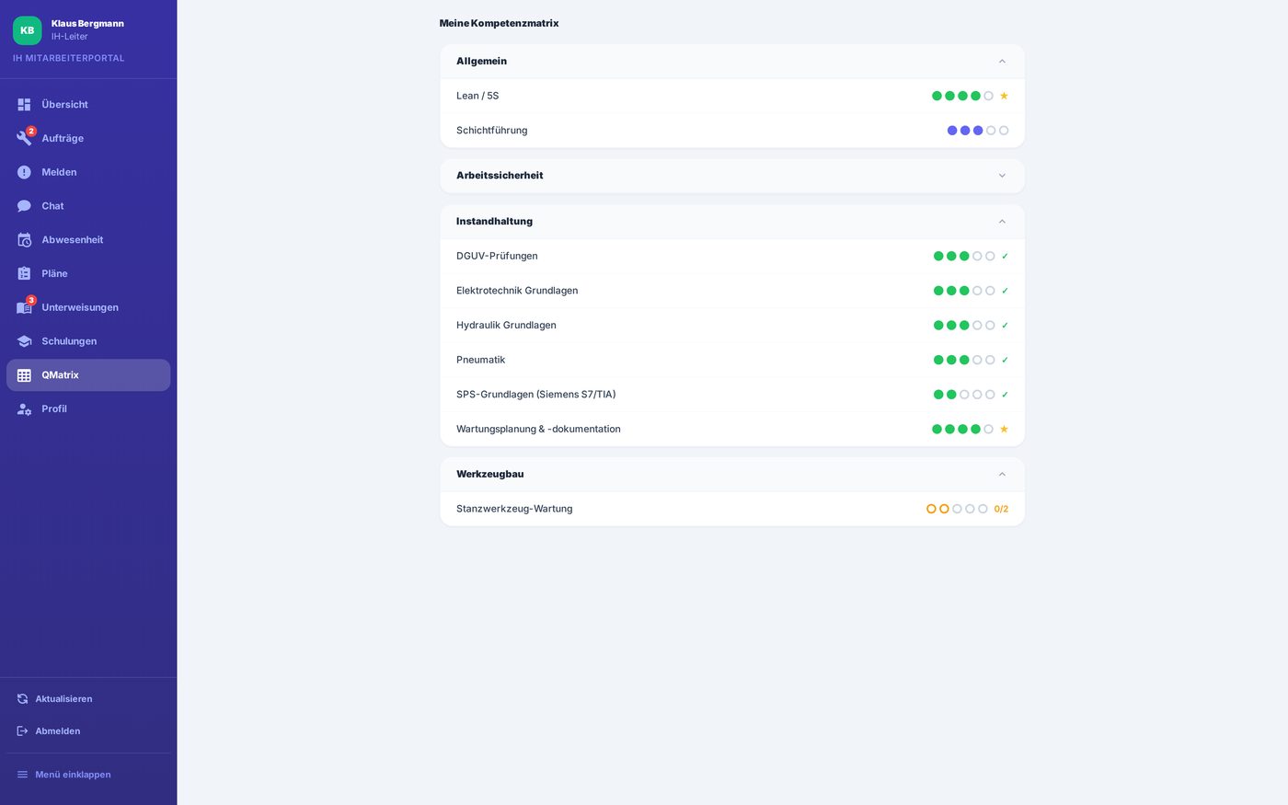
Task: Select the Schichtführung row label
Action: click(x=491, y=131)
